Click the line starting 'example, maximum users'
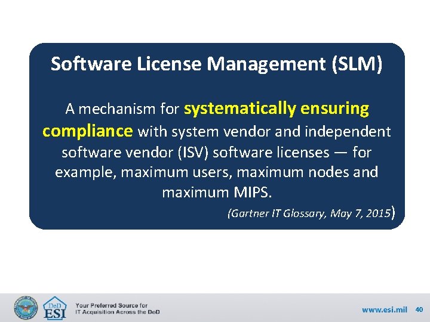430x322 pixels. click(x=217, y=172)
